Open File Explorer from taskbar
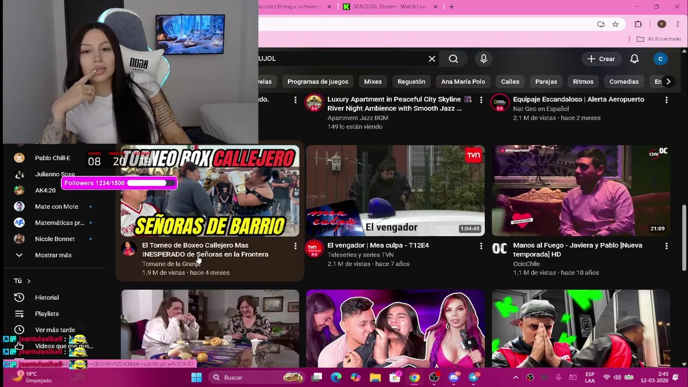Image resolution: width=688 pixels, height=387 pixels. pos(375,377)
